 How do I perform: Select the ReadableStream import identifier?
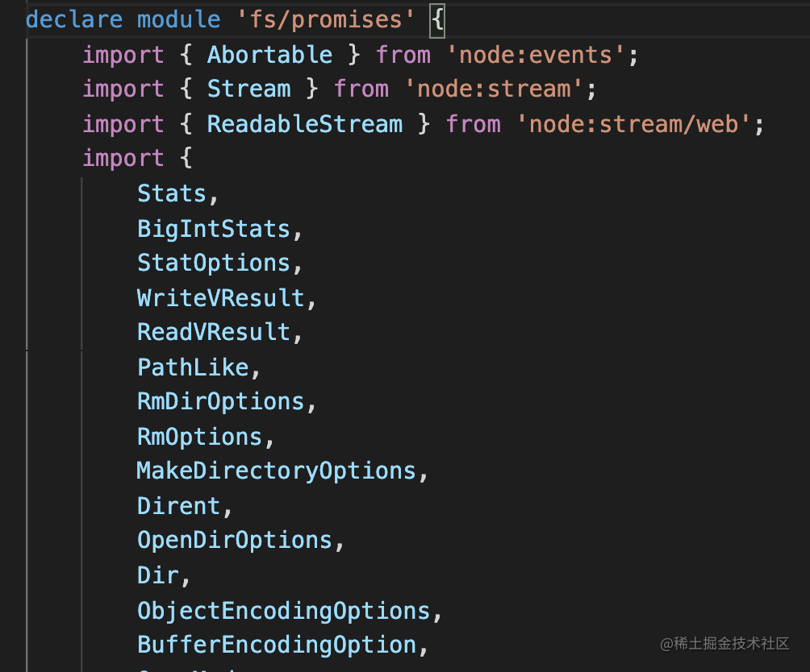(x=304, y=124)
